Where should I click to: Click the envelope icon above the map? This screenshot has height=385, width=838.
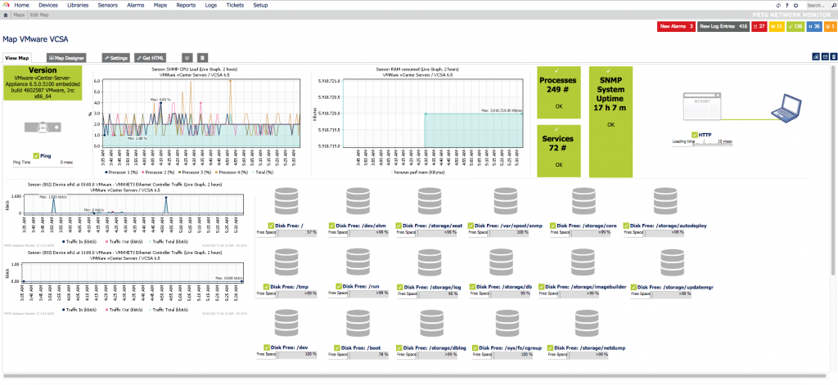(824, 56)
